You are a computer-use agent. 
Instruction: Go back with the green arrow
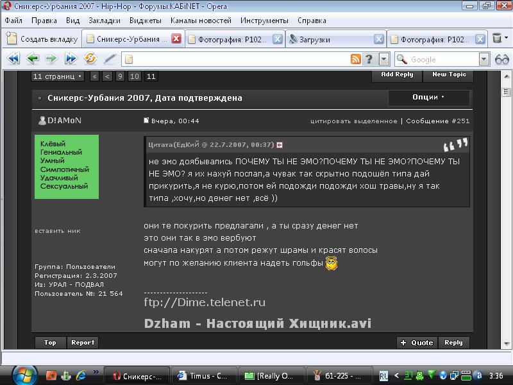[33, 59]
